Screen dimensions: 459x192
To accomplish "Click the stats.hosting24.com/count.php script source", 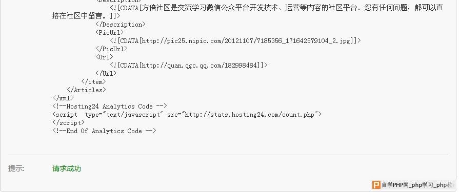I will [x=250, y=115].
